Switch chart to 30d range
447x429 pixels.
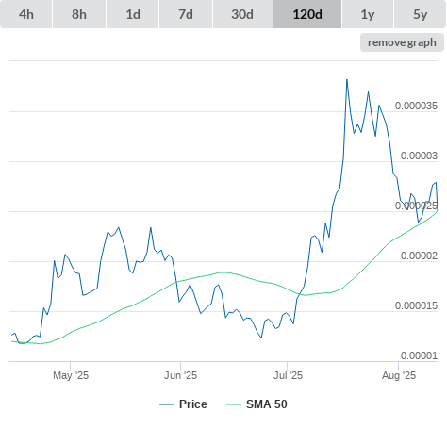(242, 14)
